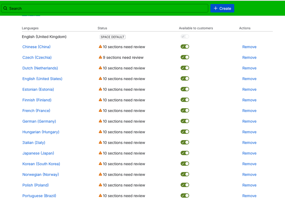The image size is (285, 200).
Task: Click the warning icon in the Czech (Czechia) row
Action: coord(100,57)
